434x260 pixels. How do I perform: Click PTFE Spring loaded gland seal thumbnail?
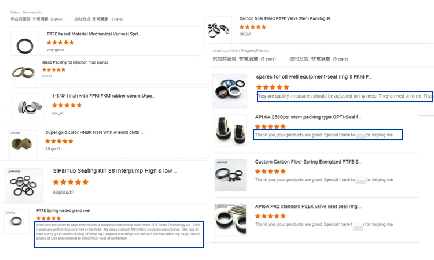[17, 221]
